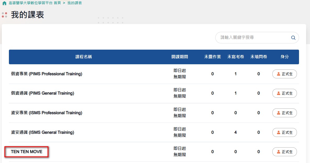Image resolution: width=310 pixels, height=163 pixels.
Task: Click 正式生 button for 個資通識 row
Action: click(285, 93)
